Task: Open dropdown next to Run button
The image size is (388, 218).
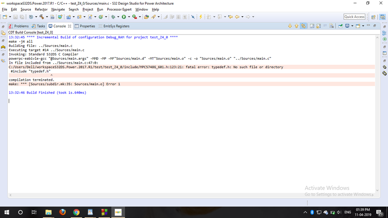Action: (x=129, y=17)
